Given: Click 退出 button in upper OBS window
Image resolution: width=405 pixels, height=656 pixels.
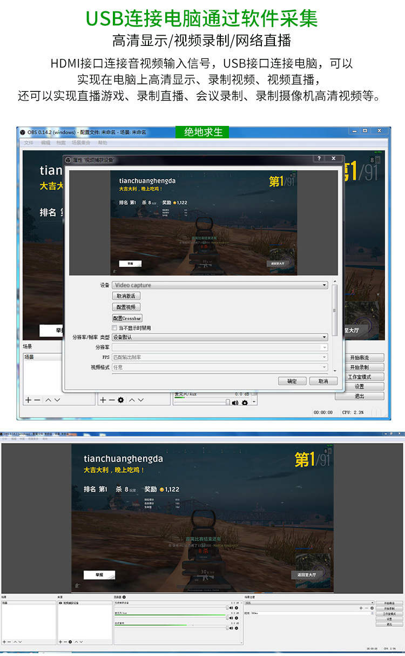Looking at the screenshot, I should 359,396.
